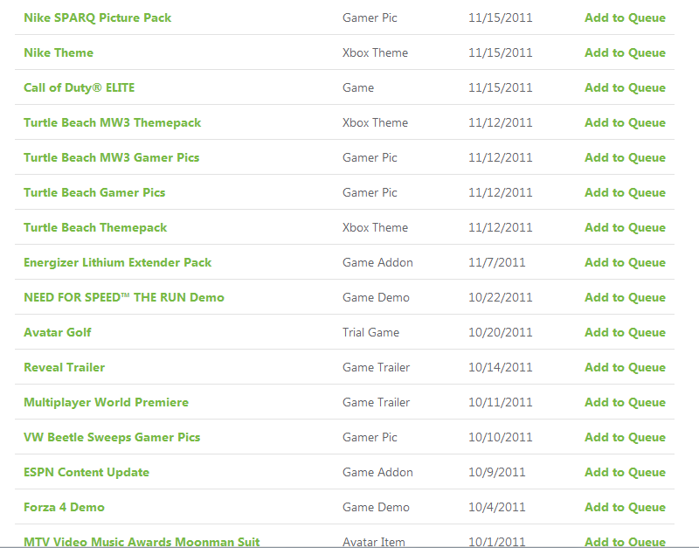The height and width of the screenshot is (548, 699).
Task: Select the 10/10/2011 date cell
Action: [x=500, y=437]
